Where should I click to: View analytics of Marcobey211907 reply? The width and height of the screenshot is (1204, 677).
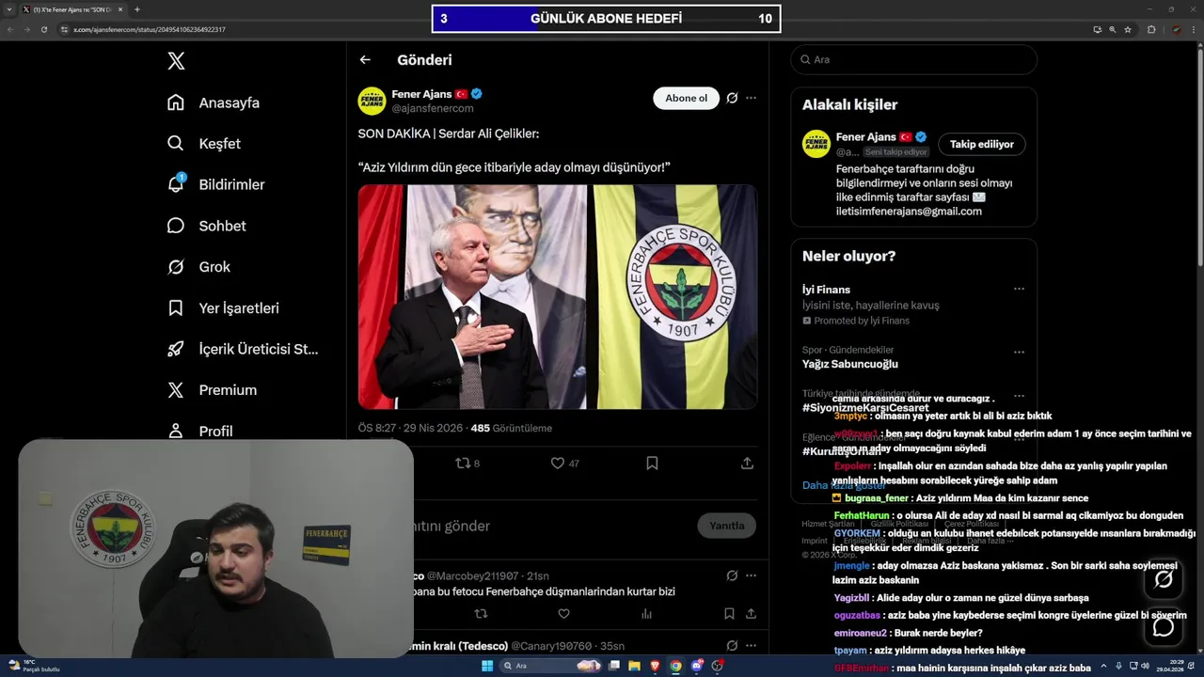click(646, 614)
